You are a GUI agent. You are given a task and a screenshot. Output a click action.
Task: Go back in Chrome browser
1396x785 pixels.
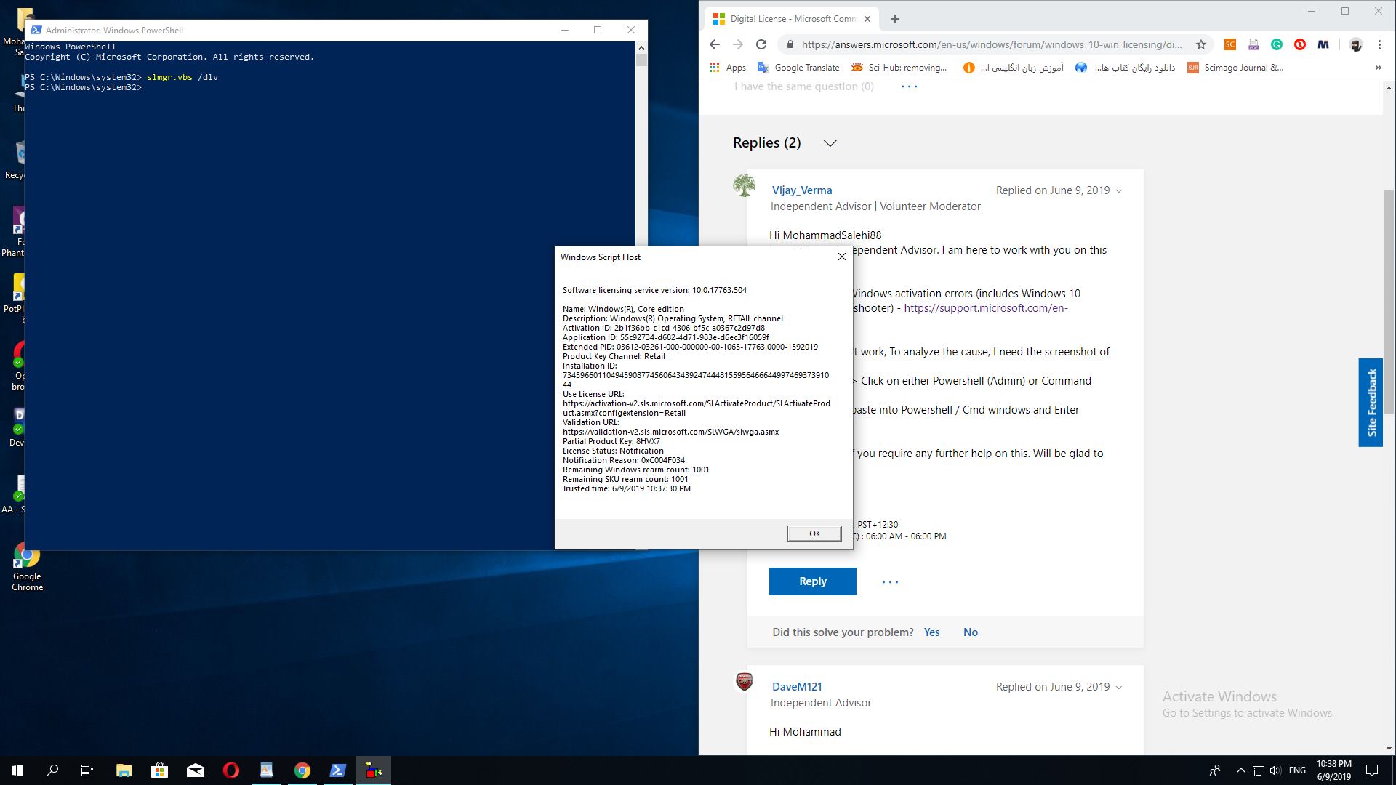point(715,44)
